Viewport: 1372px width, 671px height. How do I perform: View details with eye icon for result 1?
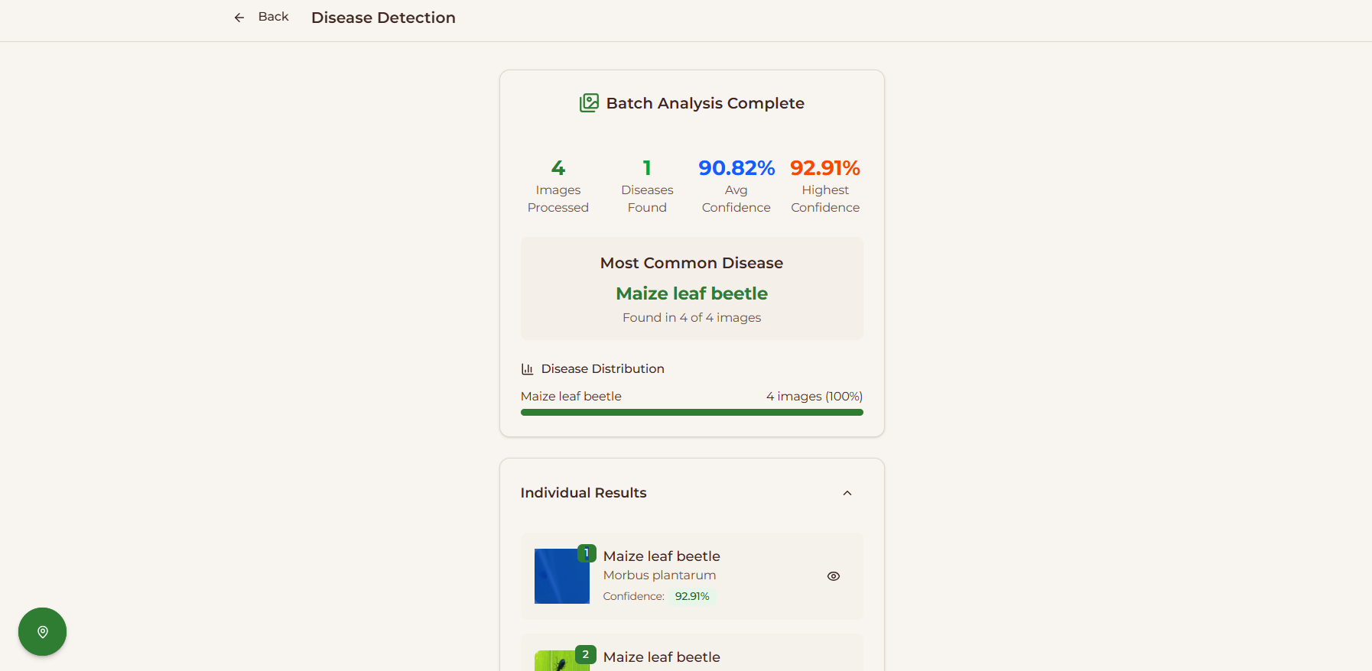834,576
